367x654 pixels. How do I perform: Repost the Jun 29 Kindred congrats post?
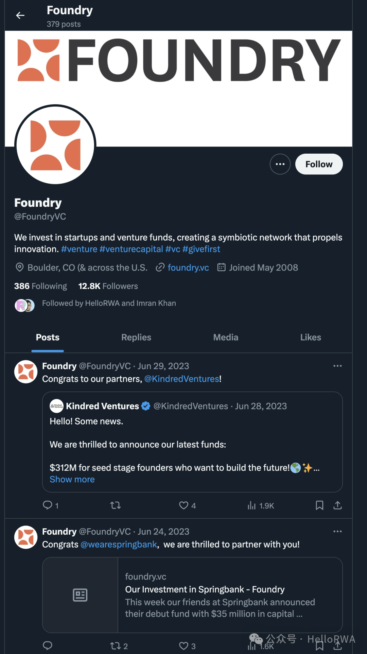(x=116, y=505)
